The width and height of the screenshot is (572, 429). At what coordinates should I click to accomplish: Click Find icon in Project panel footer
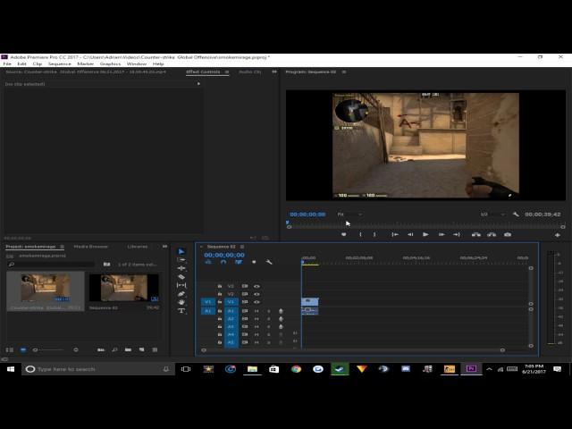pos(114,349)
